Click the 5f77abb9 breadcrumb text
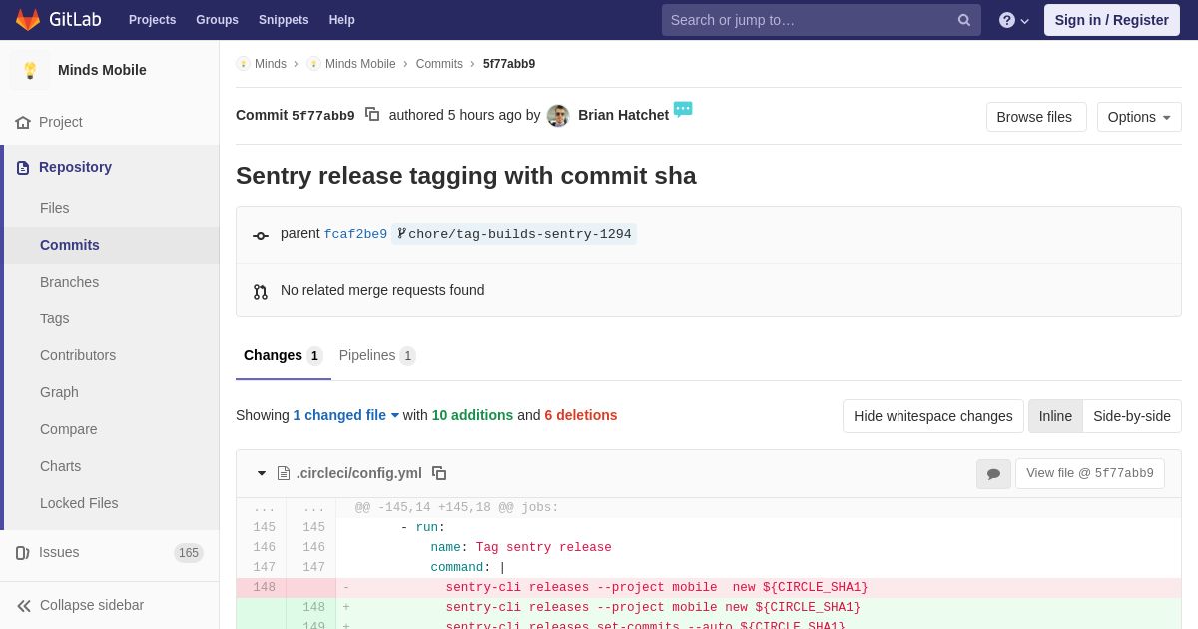Viewport: 1198px width, 629px height. (x=509, y=64)
